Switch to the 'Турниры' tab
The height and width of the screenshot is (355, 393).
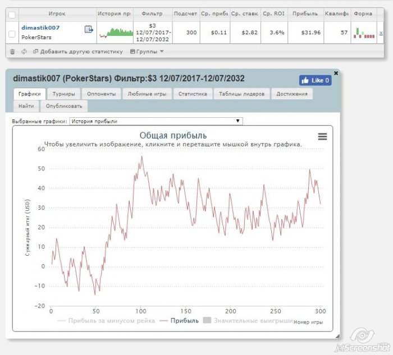(x=63, y=94)
